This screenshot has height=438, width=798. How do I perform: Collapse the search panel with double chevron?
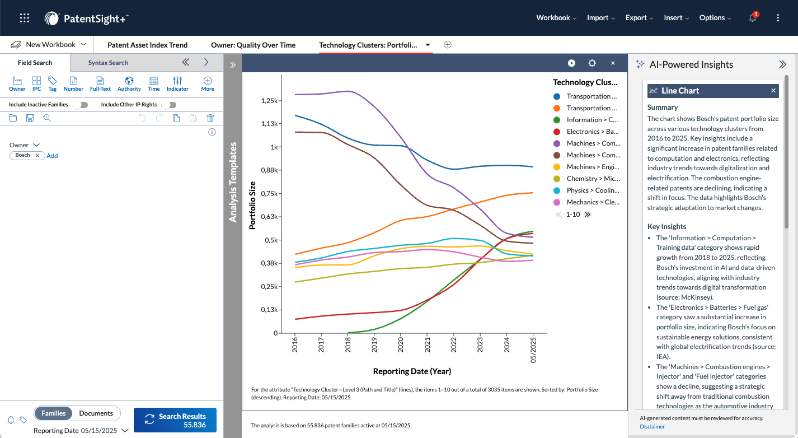186,62
